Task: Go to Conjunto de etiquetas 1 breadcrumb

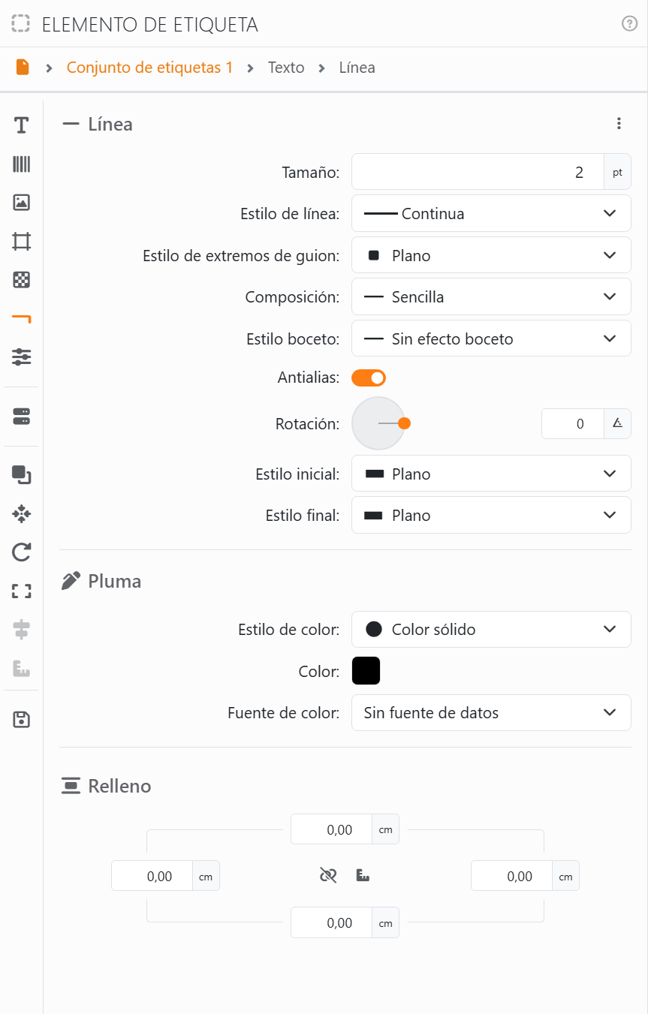Action: (150, 68)
